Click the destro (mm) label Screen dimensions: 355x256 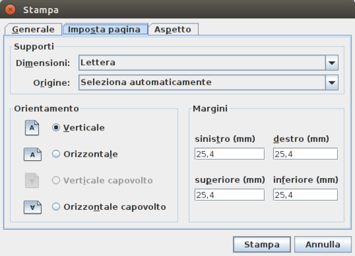301,139
